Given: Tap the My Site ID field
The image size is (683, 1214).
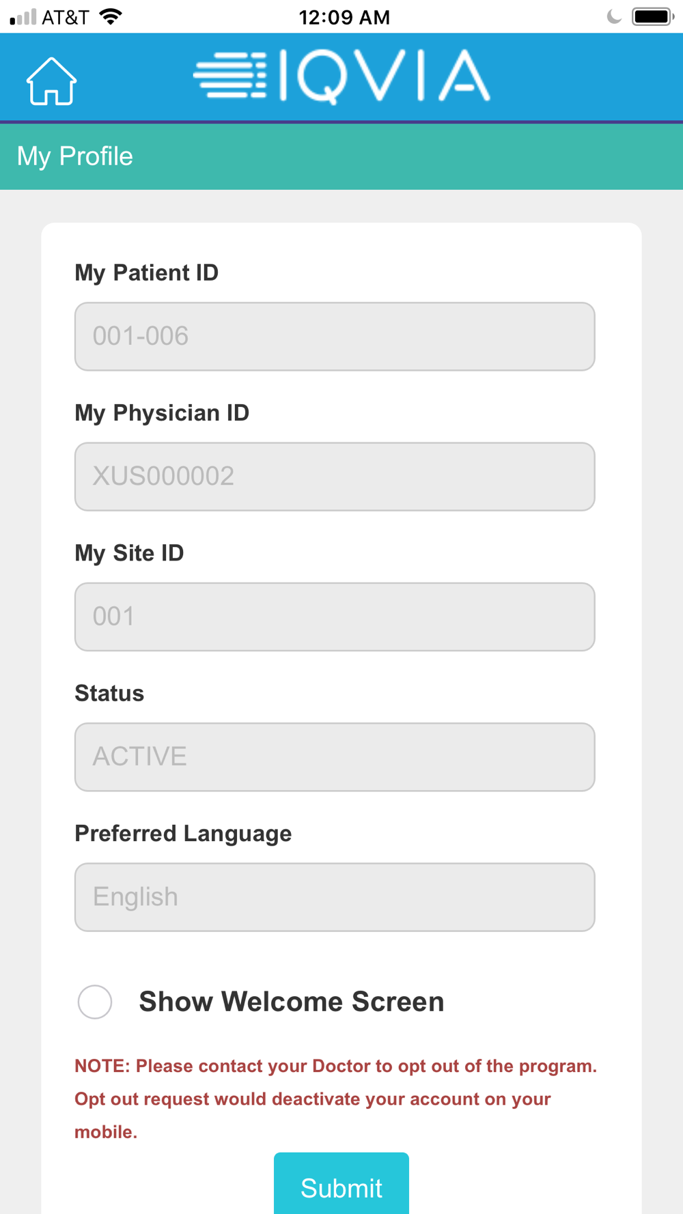Looking at the screenshot, I should pos(335,617).
